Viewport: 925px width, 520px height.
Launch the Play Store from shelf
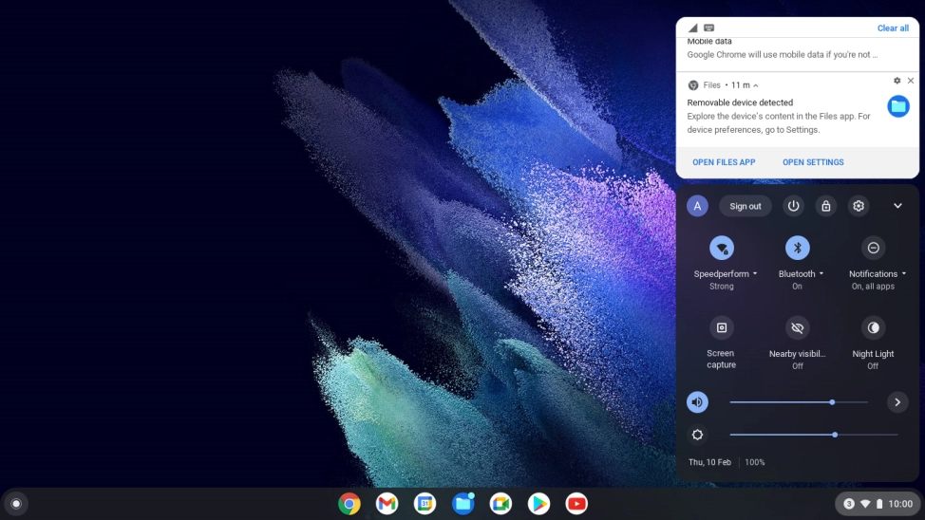tap(538, 504)
